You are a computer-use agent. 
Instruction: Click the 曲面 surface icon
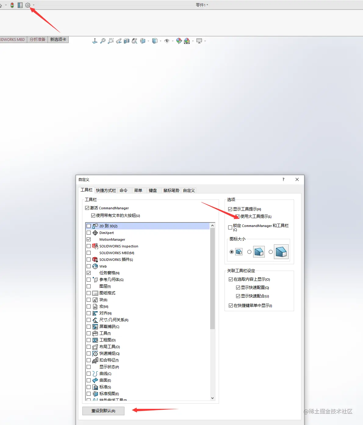(95, 380)
